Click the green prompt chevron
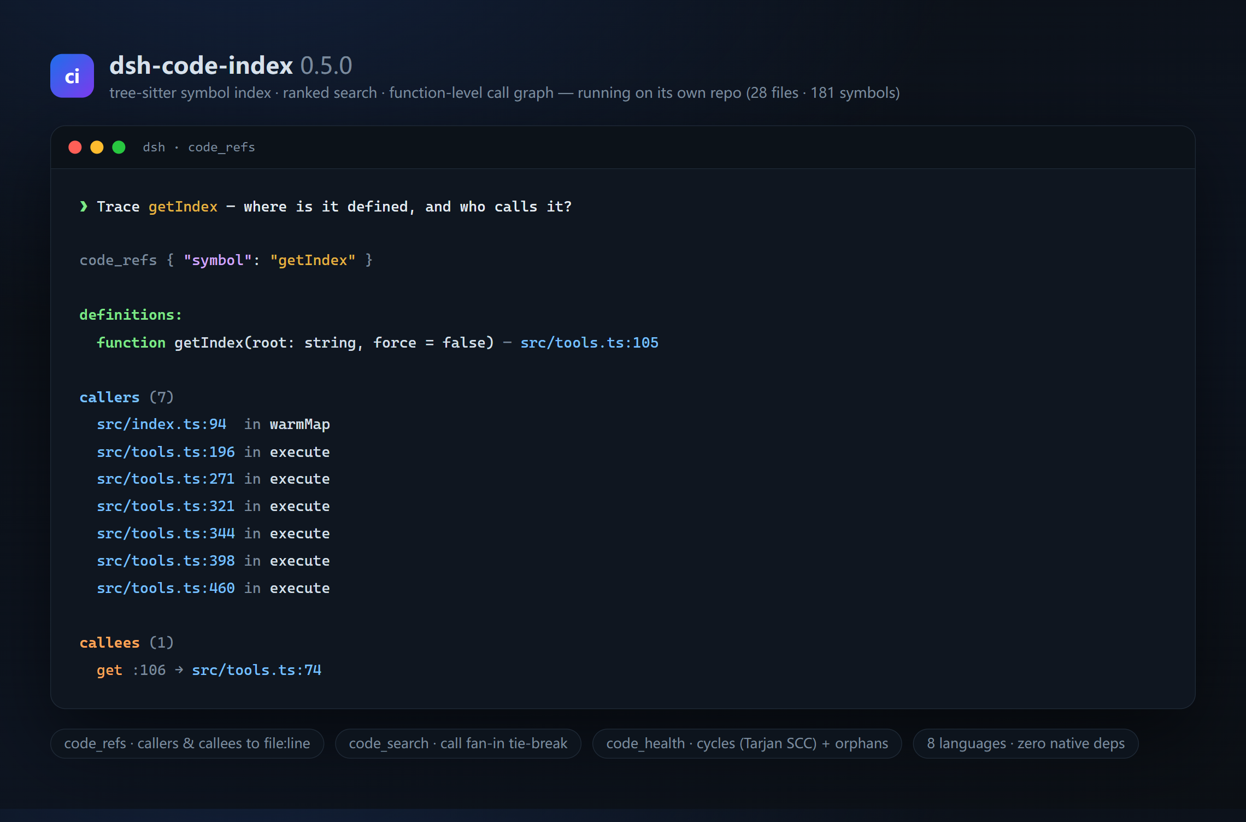The width and height of the screenshot is (1246, 822). [x=84, y=207]
